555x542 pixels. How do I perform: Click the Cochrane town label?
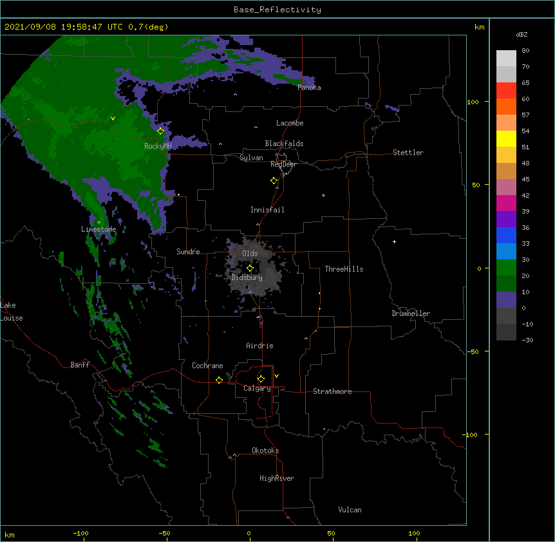point(207,366)
